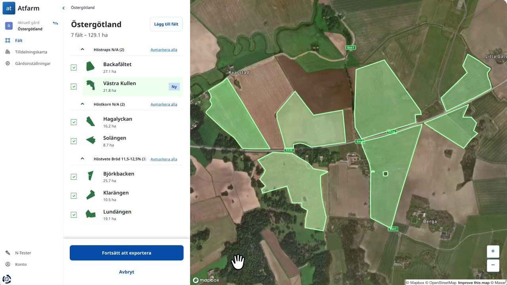The width and height of the screenshot is (507, 285).
Task: Click the Solängen field name
Action: 114,138
